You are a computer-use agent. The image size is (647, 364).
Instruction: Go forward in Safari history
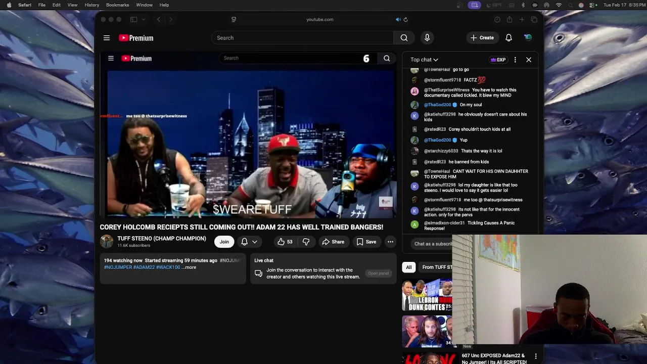click(170, 20)
